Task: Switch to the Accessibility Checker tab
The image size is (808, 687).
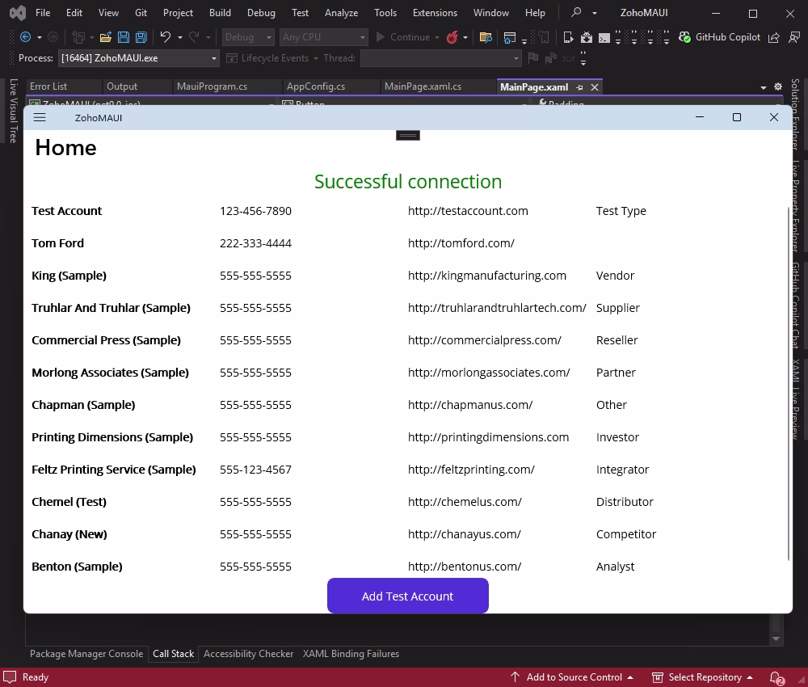Action: point(248,654)
